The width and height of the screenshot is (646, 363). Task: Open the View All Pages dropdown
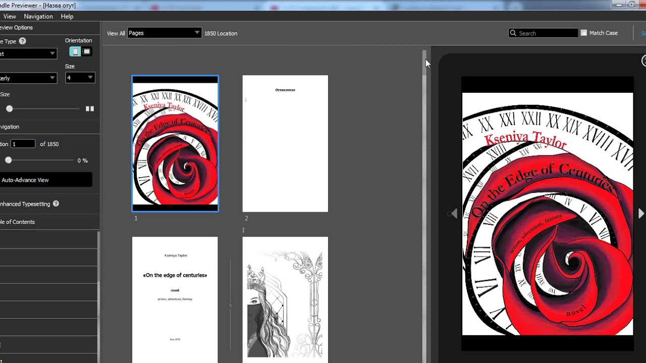point(165,33)
